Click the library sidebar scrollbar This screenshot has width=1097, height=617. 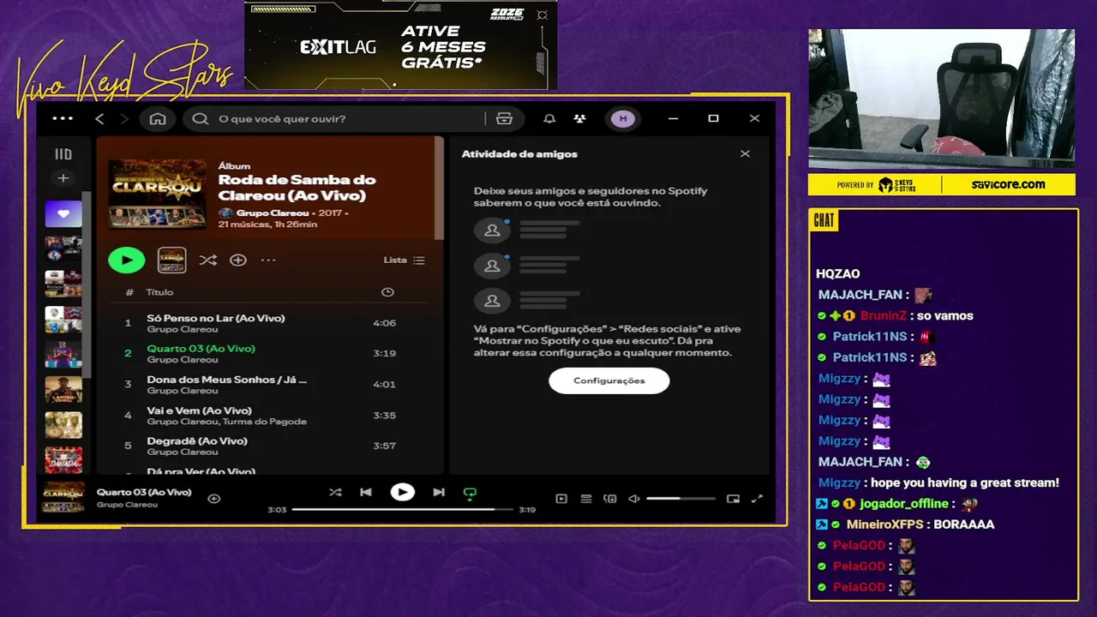(x=87, y=283)
